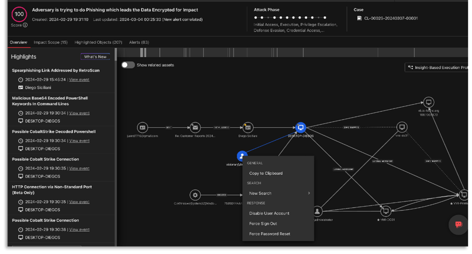Open the red chat feedback button

pyautogui.click(x=458, y=224)
